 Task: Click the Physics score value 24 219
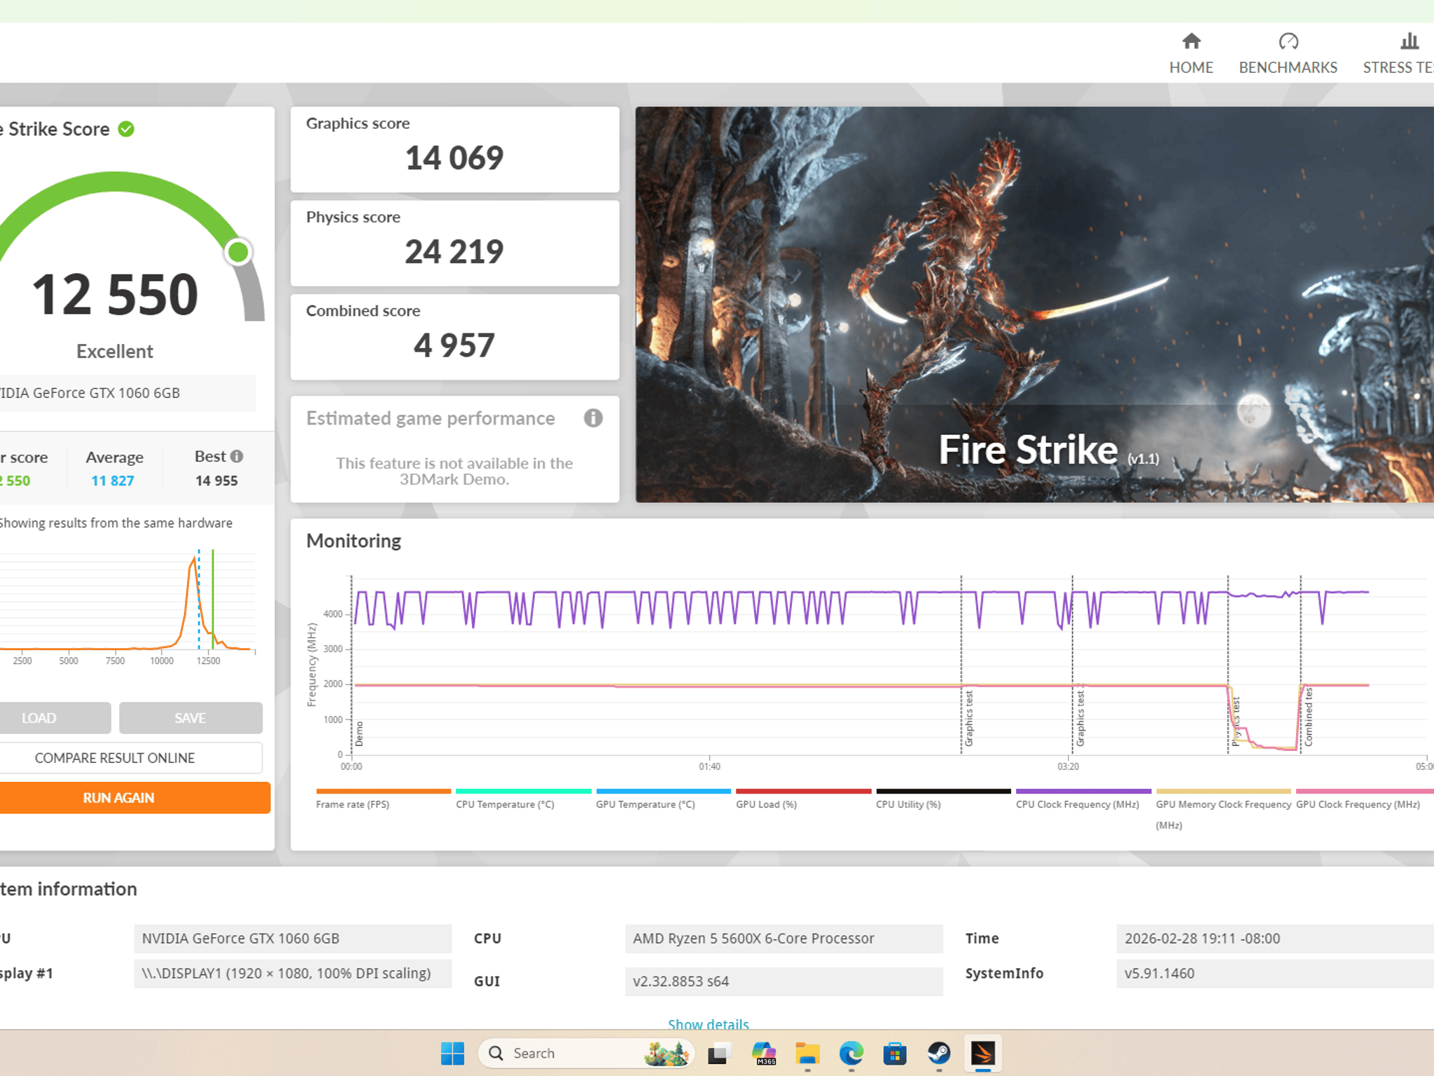pyautogui.click(x=454, y=251)
